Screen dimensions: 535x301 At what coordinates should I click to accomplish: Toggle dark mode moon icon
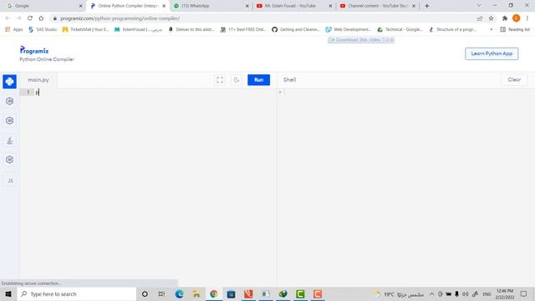[x=236, y=80]
